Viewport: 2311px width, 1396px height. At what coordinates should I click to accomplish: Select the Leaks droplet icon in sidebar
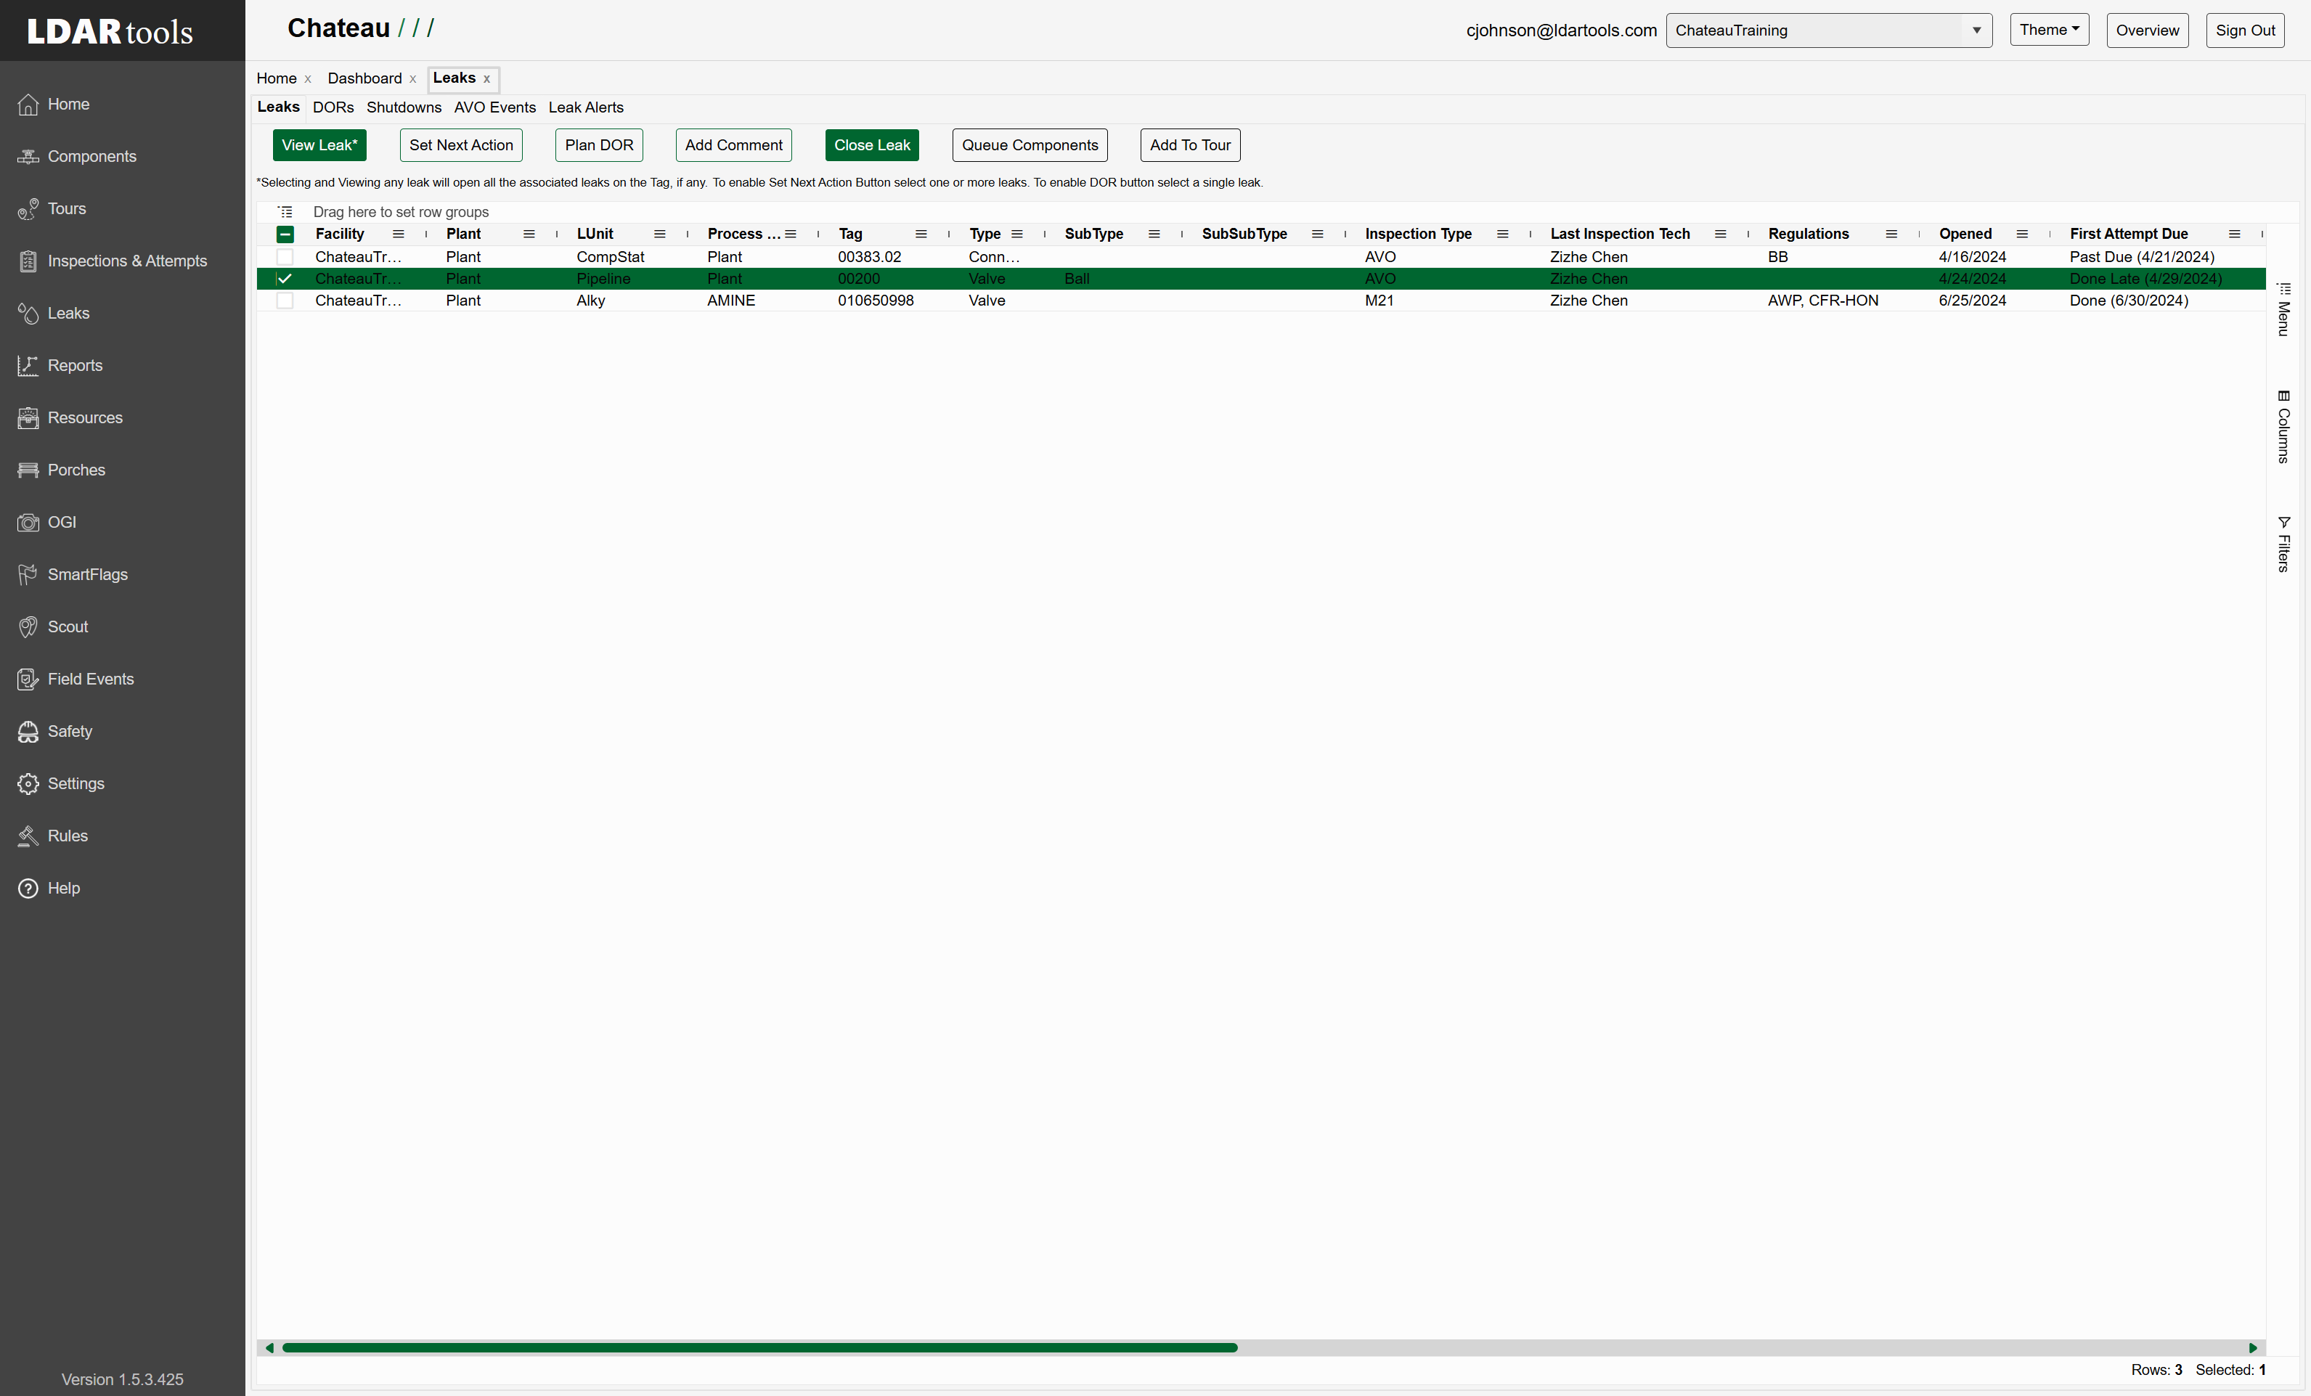click(28, 313)
